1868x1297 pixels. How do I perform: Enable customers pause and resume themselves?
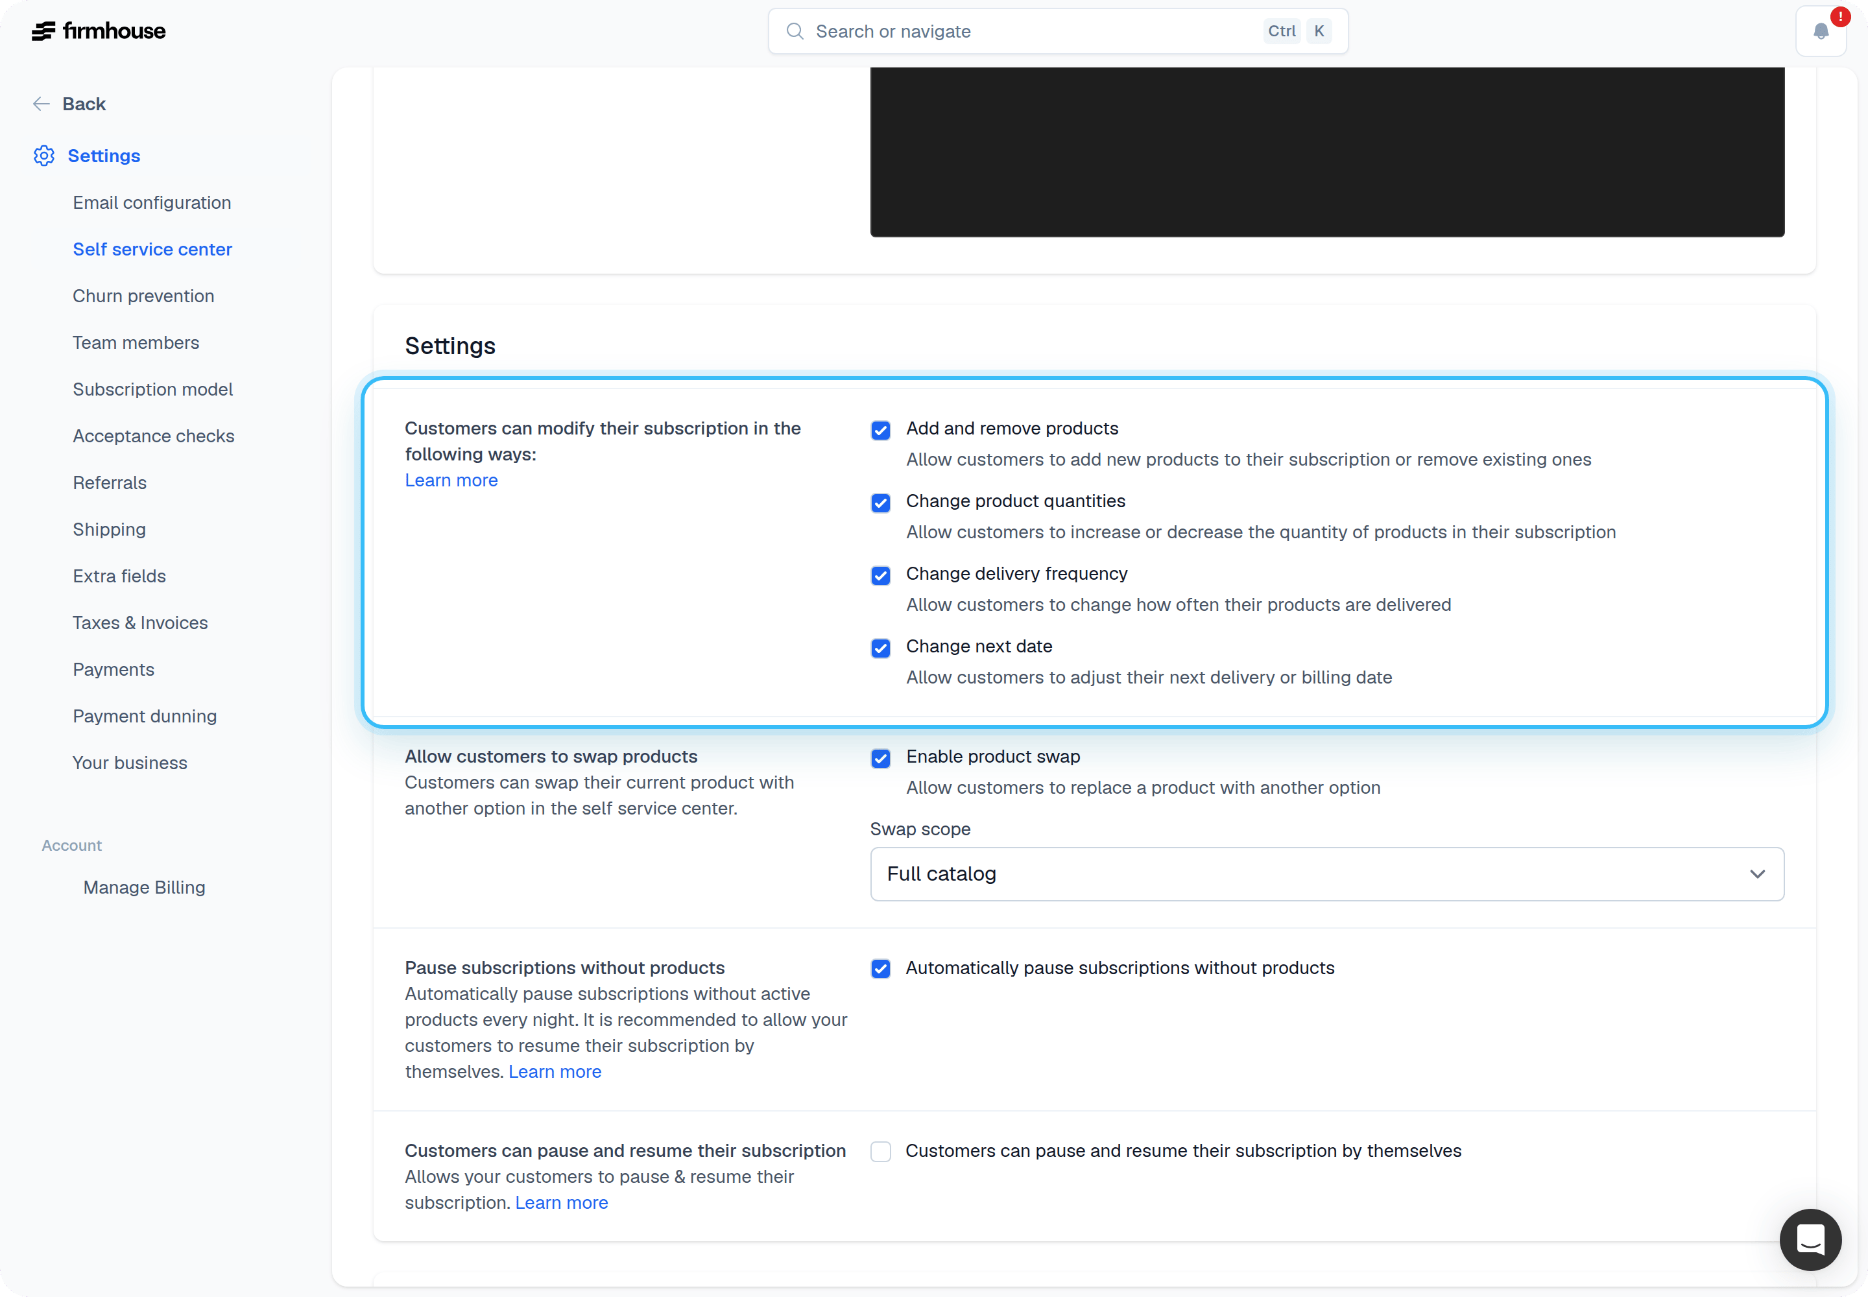point(880,1152)
